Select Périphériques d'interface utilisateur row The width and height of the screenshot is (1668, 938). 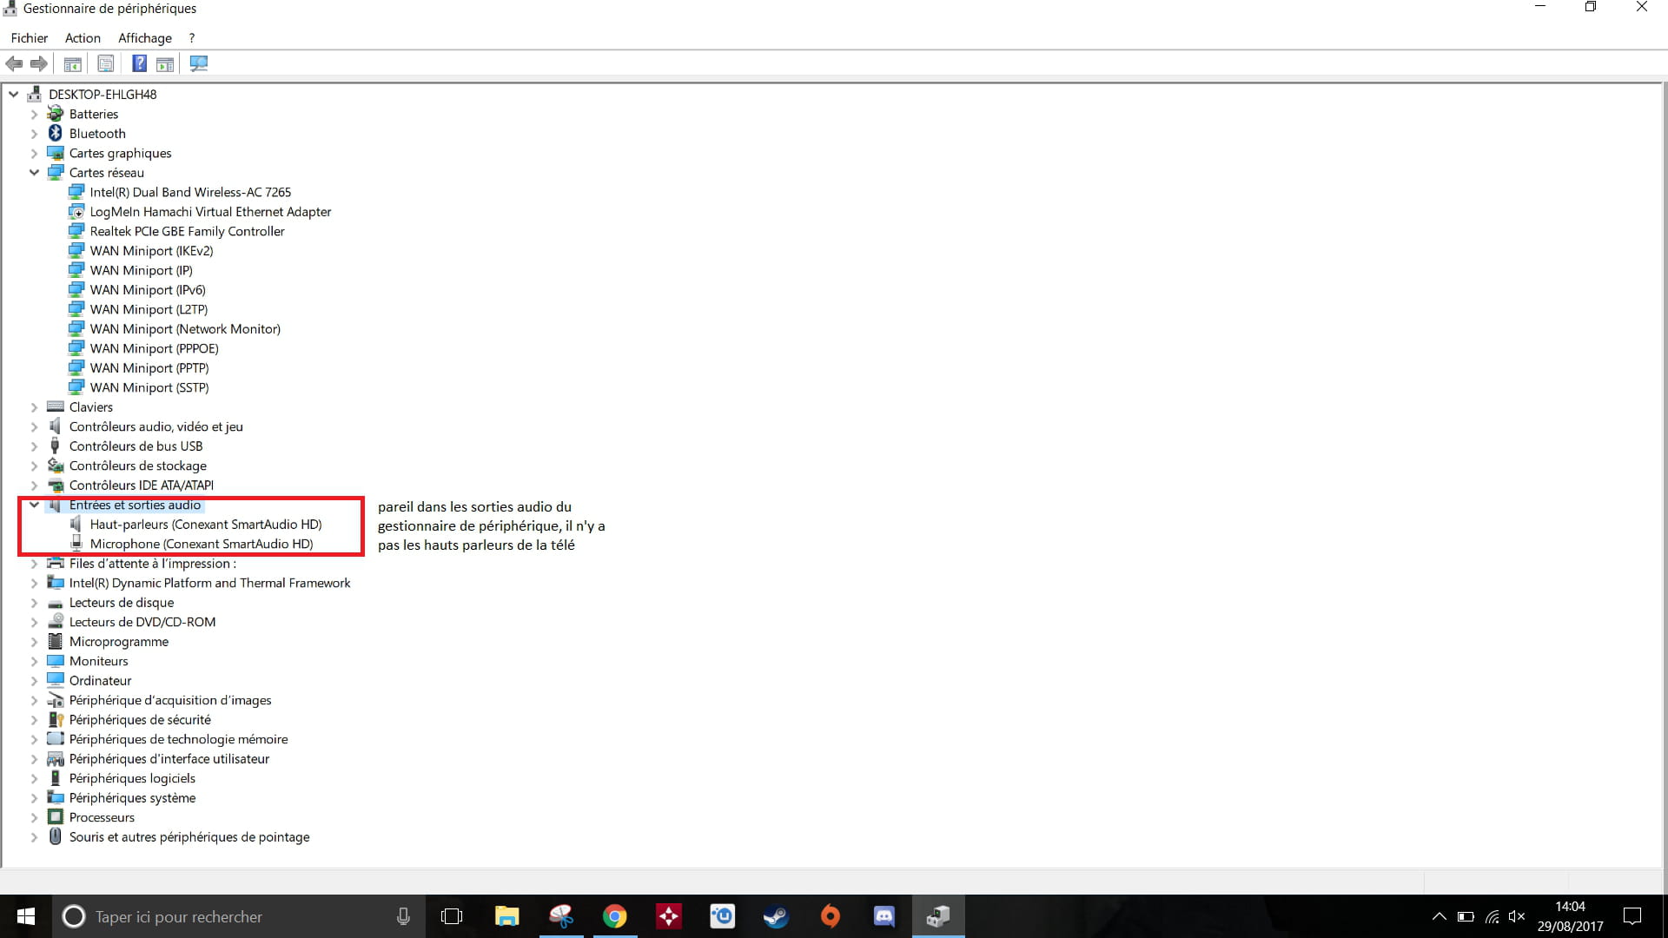click(169, 758)
